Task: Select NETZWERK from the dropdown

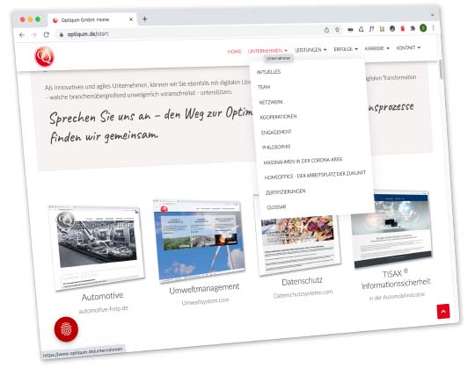Action: 271,102
